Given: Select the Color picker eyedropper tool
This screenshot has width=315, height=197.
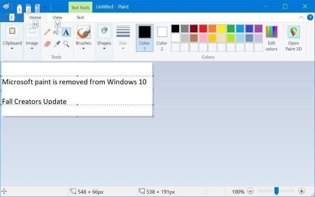Looking at the screenshot, I should (x=57, y=44).
